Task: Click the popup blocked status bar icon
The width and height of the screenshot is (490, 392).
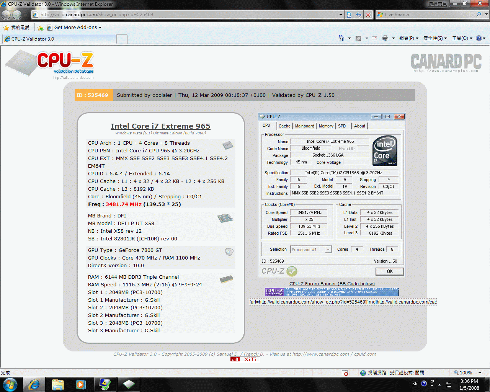Action: tap(345, 373)
